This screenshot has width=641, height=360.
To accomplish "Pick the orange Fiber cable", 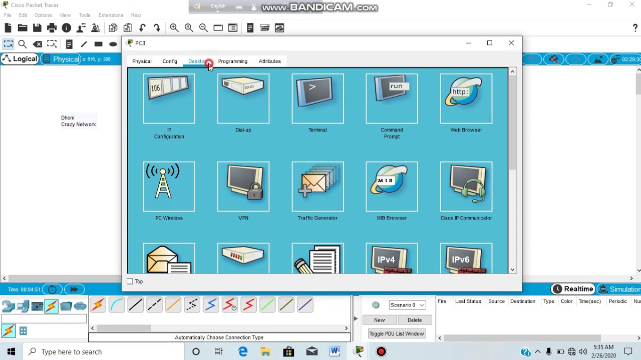I will (x=173, y=304).
